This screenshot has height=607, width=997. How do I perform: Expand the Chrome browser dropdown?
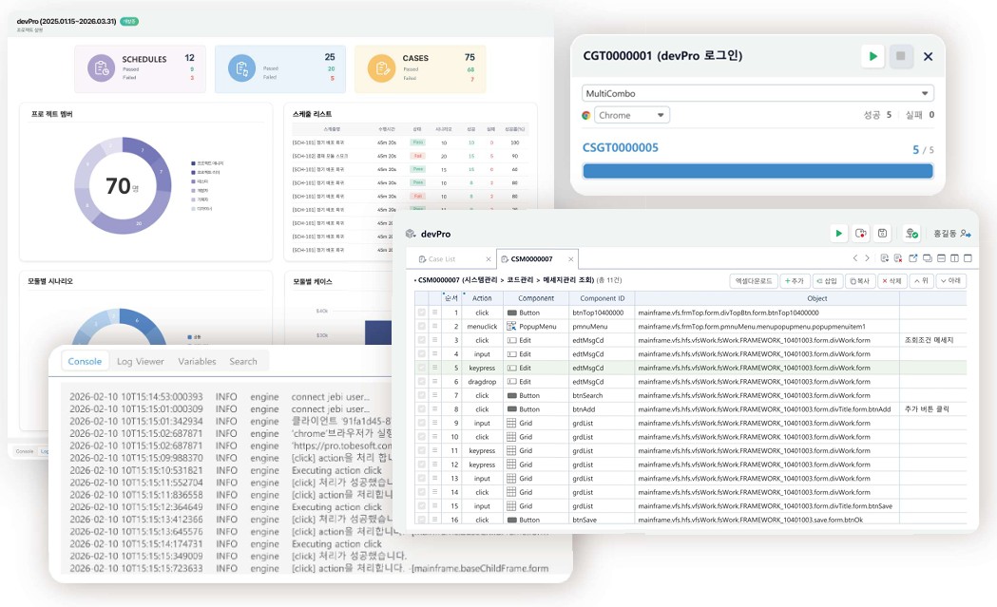coord(632,115)
